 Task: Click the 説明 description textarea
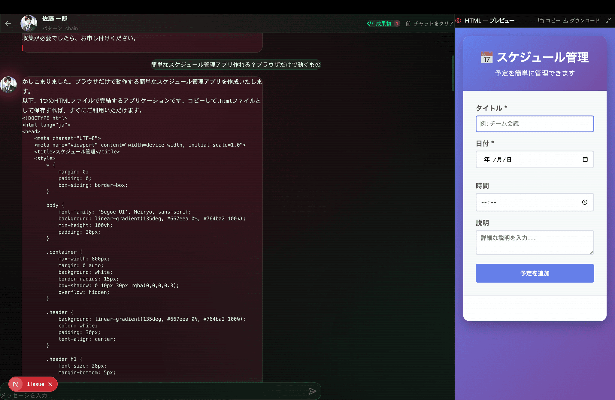point(535,242)
